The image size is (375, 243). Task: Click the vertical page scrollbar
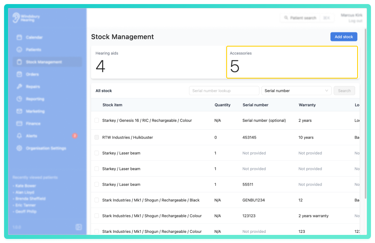pyautogui.click(x=365, y=114)
